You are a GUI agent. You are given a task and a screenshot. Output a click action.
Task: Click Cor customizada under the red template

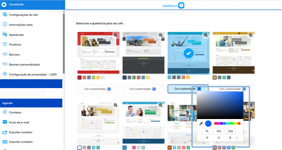[98, 89]
